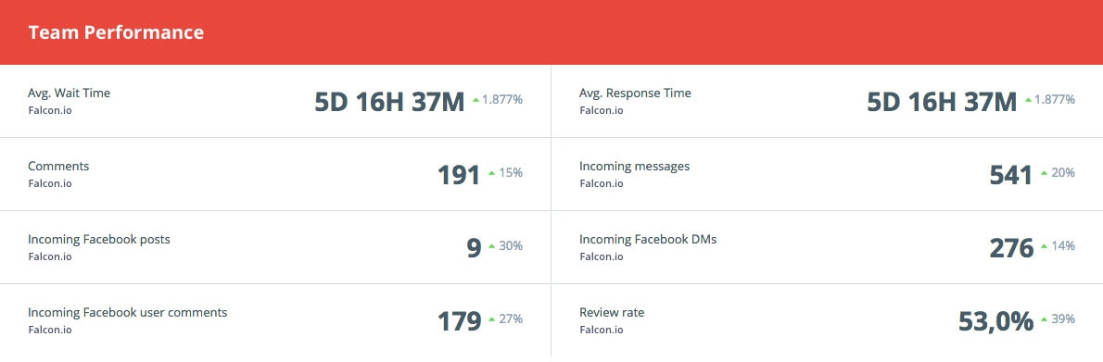This screenshot has height=362, width=1103.
Task: Select the 5D 16H 37M wait time value
Action: (x=389, y=102)
